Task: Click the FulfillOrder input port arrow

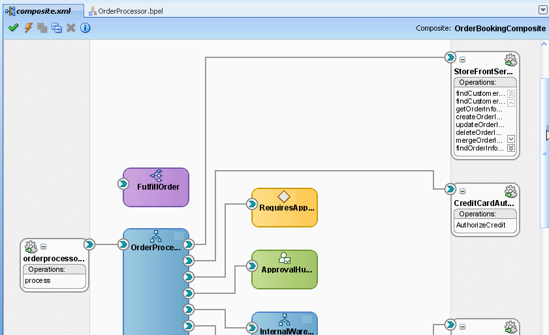Action: pos(123,184)
